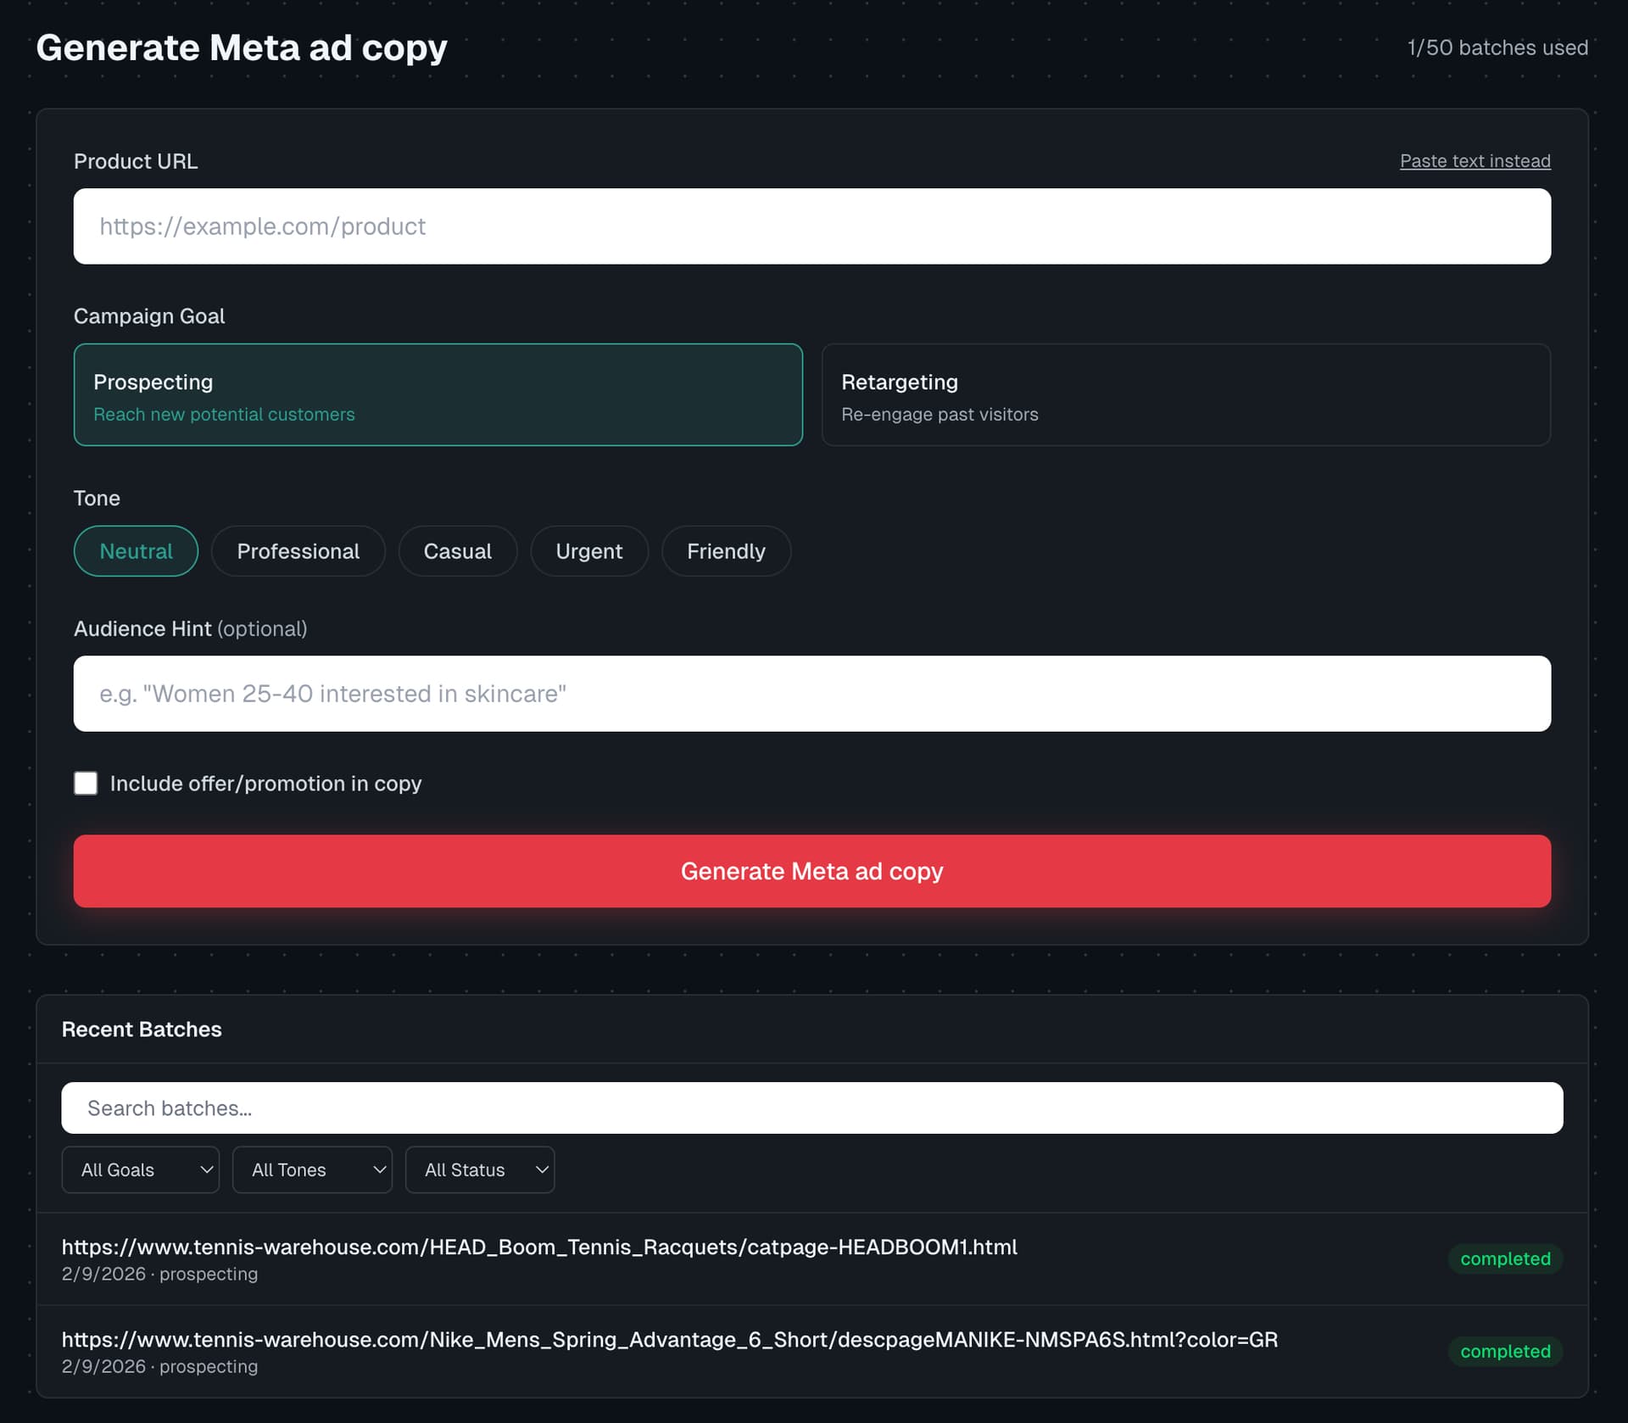Choose the Friendly tone

point(726,550)
